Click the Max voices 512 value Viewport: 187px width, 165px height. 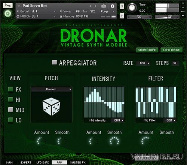[92, 11]
